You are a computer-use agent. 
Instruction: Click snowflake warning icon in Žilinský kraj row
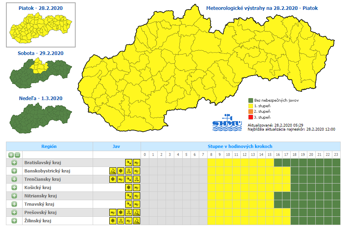(113, 221)
